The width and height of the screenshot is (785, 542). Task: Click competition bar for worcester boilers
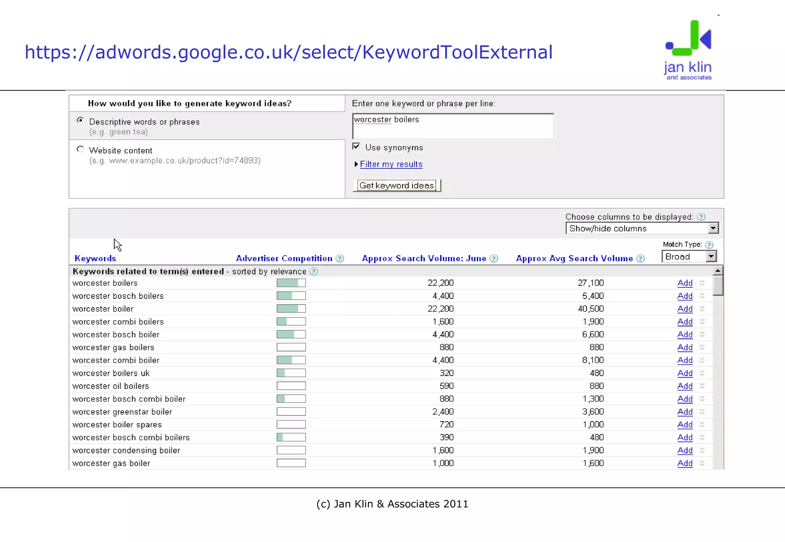click(291, 283)
